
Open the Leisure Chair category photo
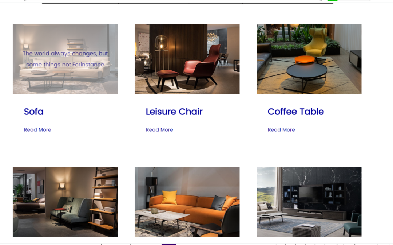click(187, 59)
